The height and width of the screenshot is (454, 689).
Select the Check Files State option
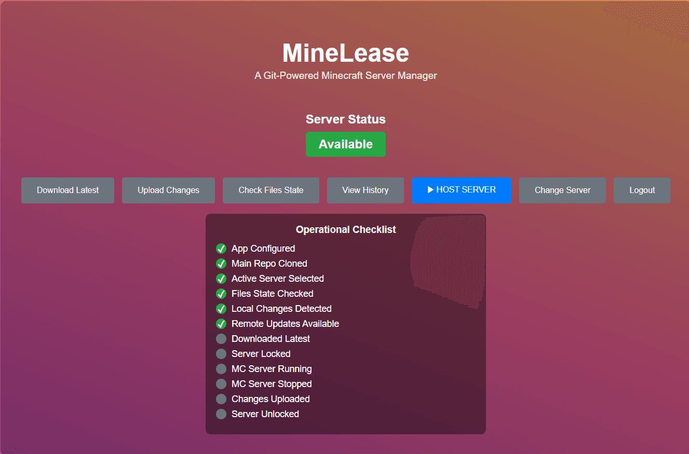tap(271, 190)
